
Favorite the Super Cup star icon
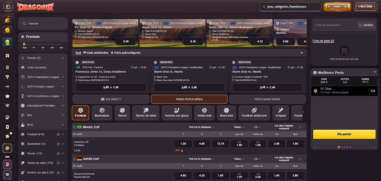click(x=74, y=159)
